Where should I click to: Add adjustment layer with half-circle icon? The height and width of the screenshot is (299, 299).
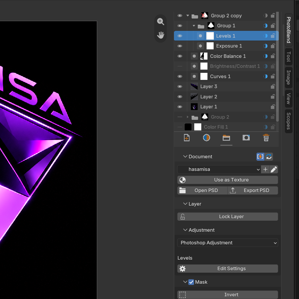click(x=207, y=138)
